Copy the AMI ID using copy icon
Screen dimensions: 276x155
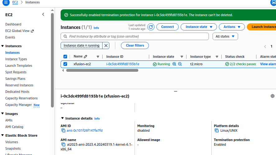click(63, 130)
